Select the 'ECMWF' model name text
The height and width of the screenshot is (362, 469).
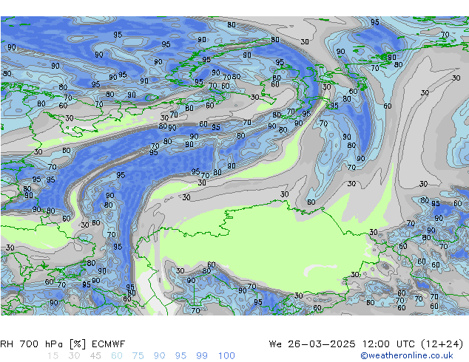(x=109, y=344)
